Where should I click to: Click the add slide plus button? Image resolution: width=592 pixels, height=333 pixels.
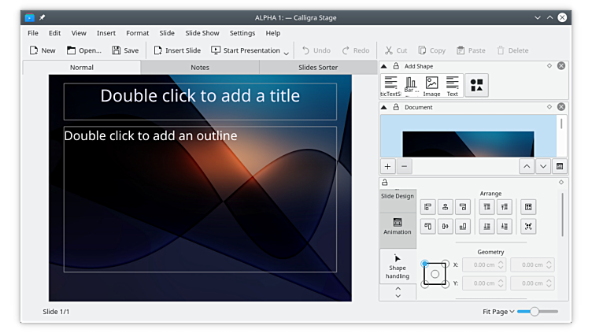(388, 166)
